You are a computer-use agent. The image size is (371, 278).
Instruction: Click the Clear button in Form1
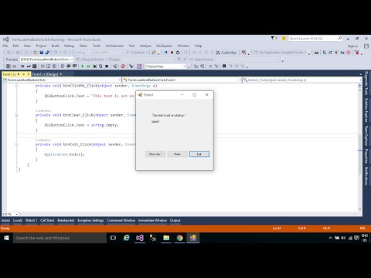[x=177, y=154]
